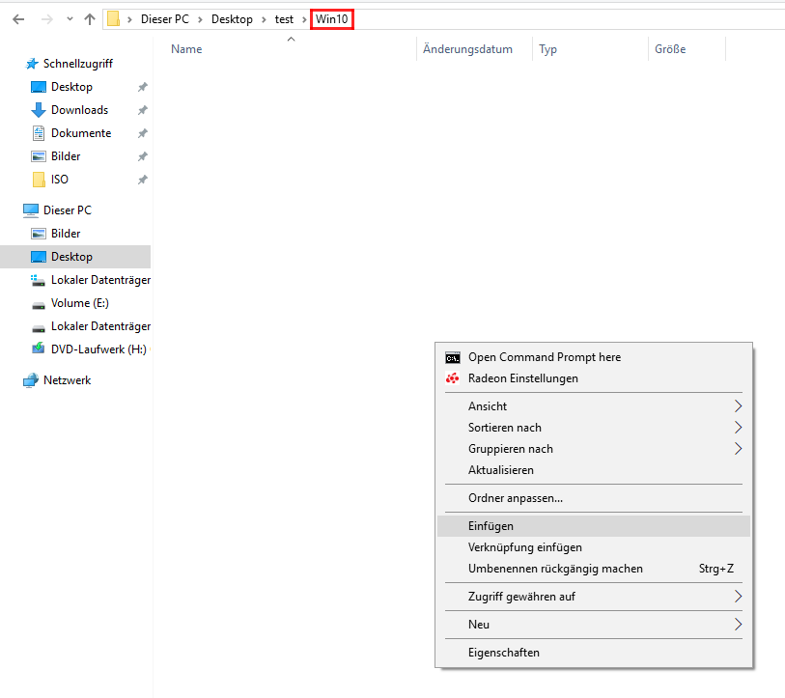Click the Volume (E:) drive icon
This screenshot has width=785, height=698.
pos(39,305)
